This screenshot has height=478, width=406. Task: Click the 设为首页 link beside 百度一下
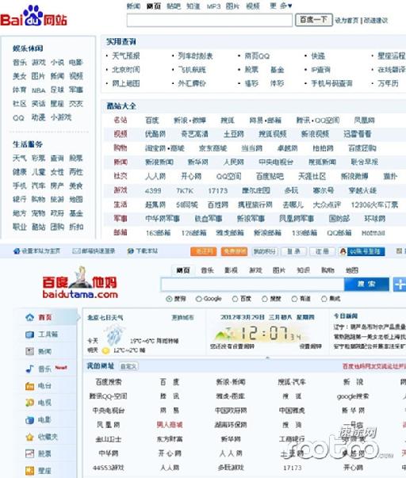tap(347, 21)
